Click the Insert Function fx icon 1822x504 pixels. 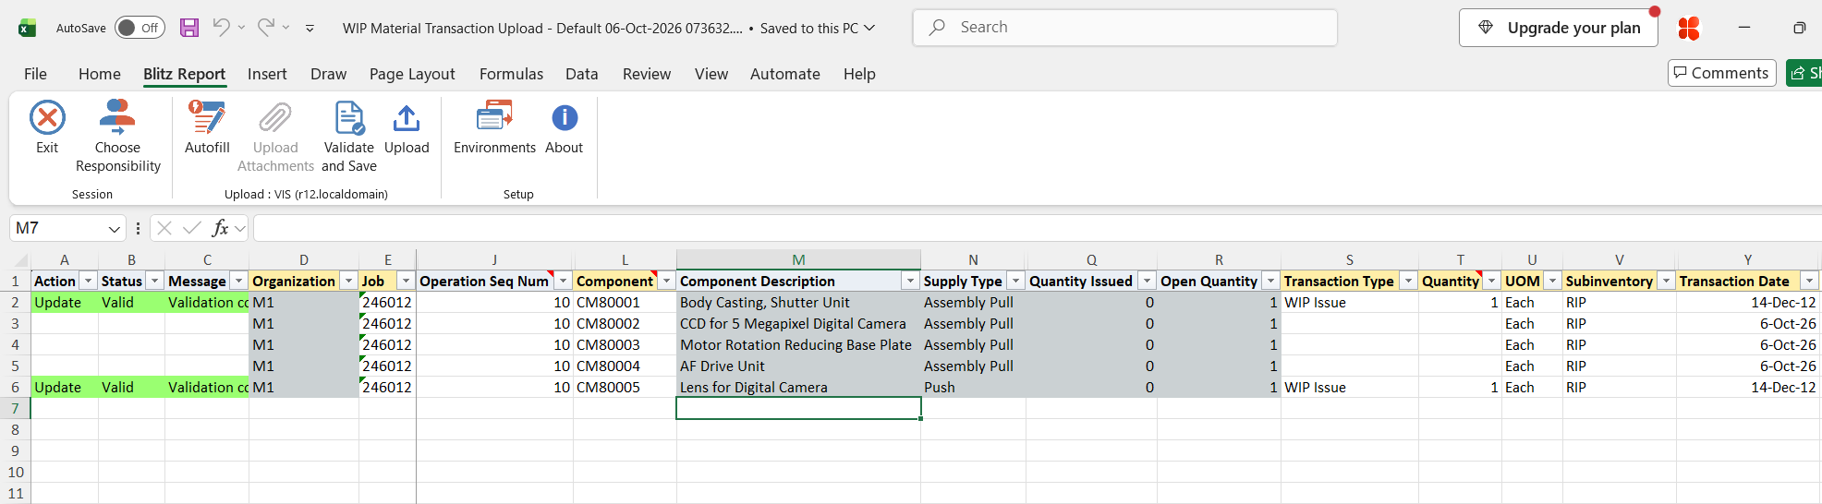pyautogui.click(x=220, y=228)
